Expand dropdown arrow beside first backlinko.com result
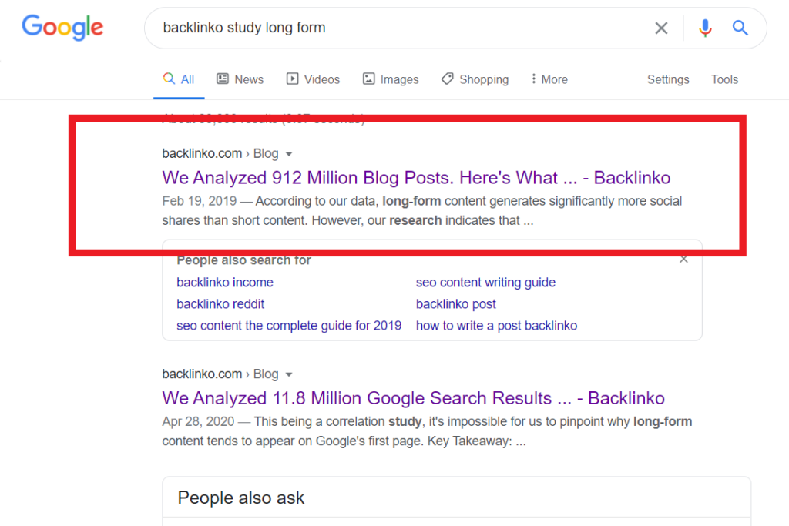 (289, 154)
